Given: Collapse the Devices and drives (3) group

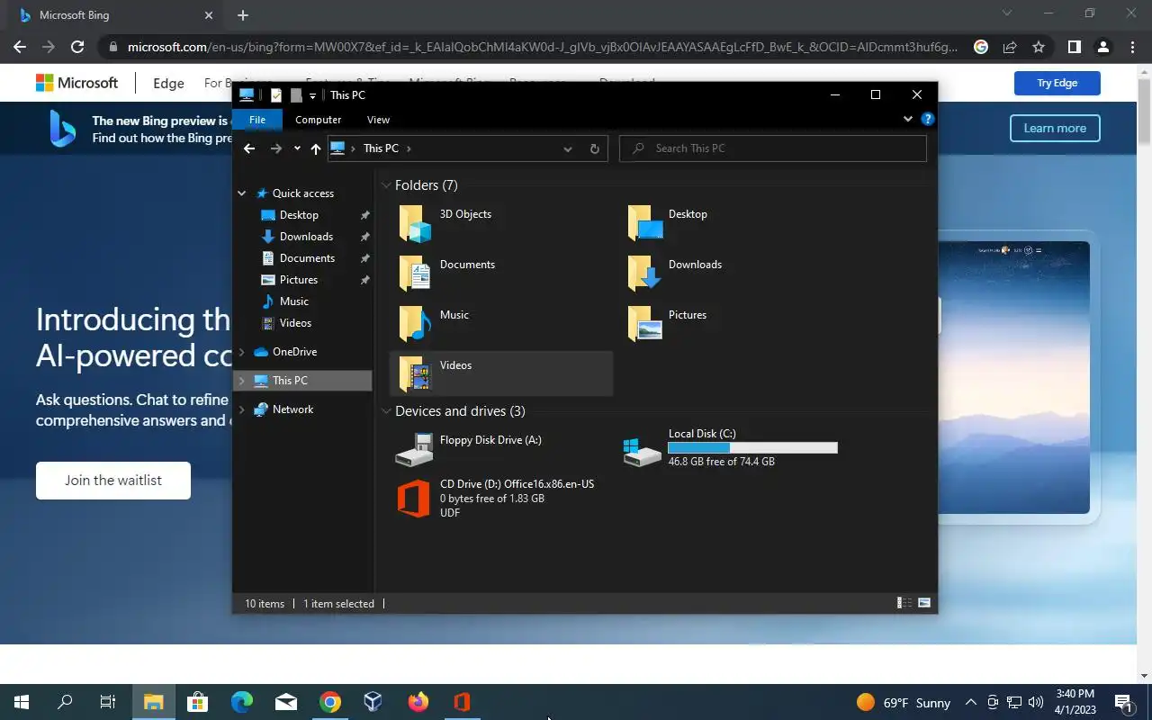Looking at the screenshot, I should click(x=386, y=411).
